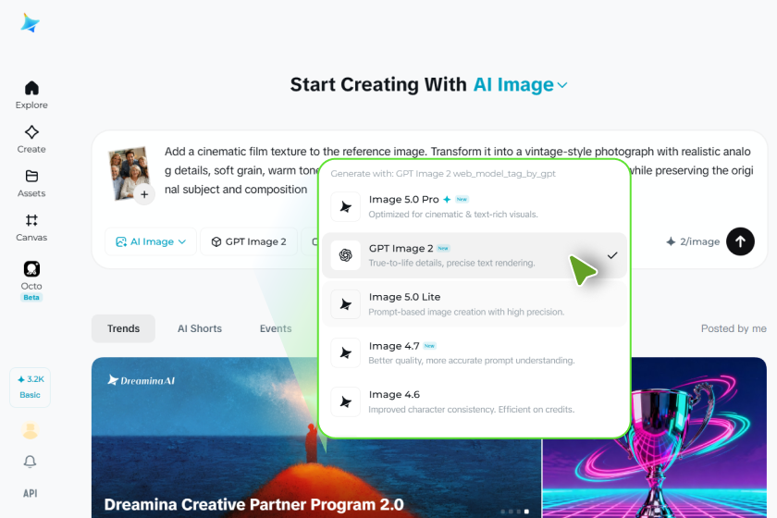Click the premium star on Image 5.0 Pro
This screenshot has width=777, height=518.
(447, 199)
